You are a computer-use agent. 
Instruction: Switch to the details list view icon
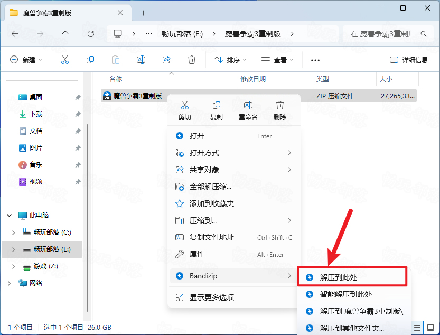417,328
